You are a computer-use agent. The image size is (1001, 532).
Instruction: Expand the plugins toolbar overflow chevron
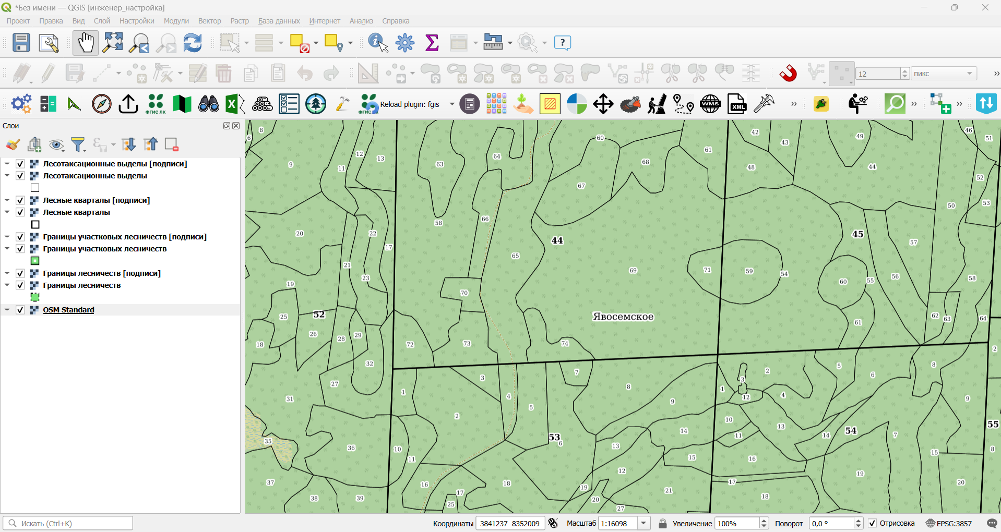click(794, 104)
